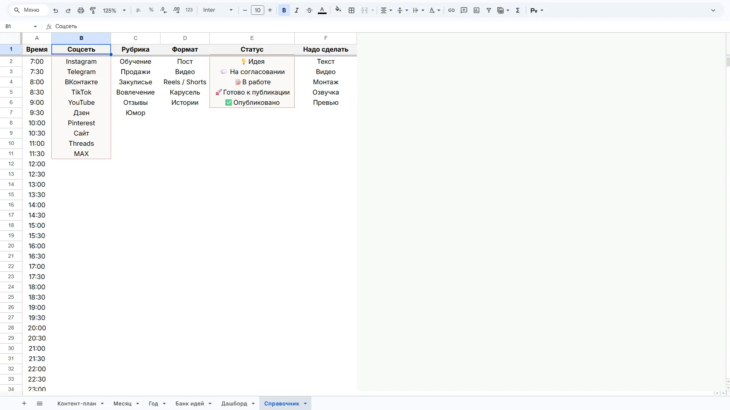Open the horizontal align dropdown
The height and width of the screenshot is (410, 730).
point(386,10)
